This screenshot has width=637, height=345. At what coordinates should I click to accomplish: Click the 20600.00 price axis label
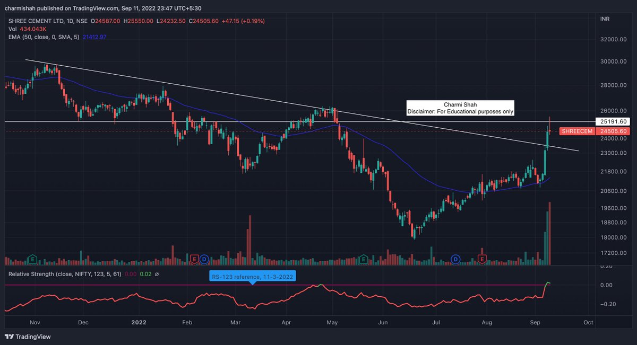point(615,191)
